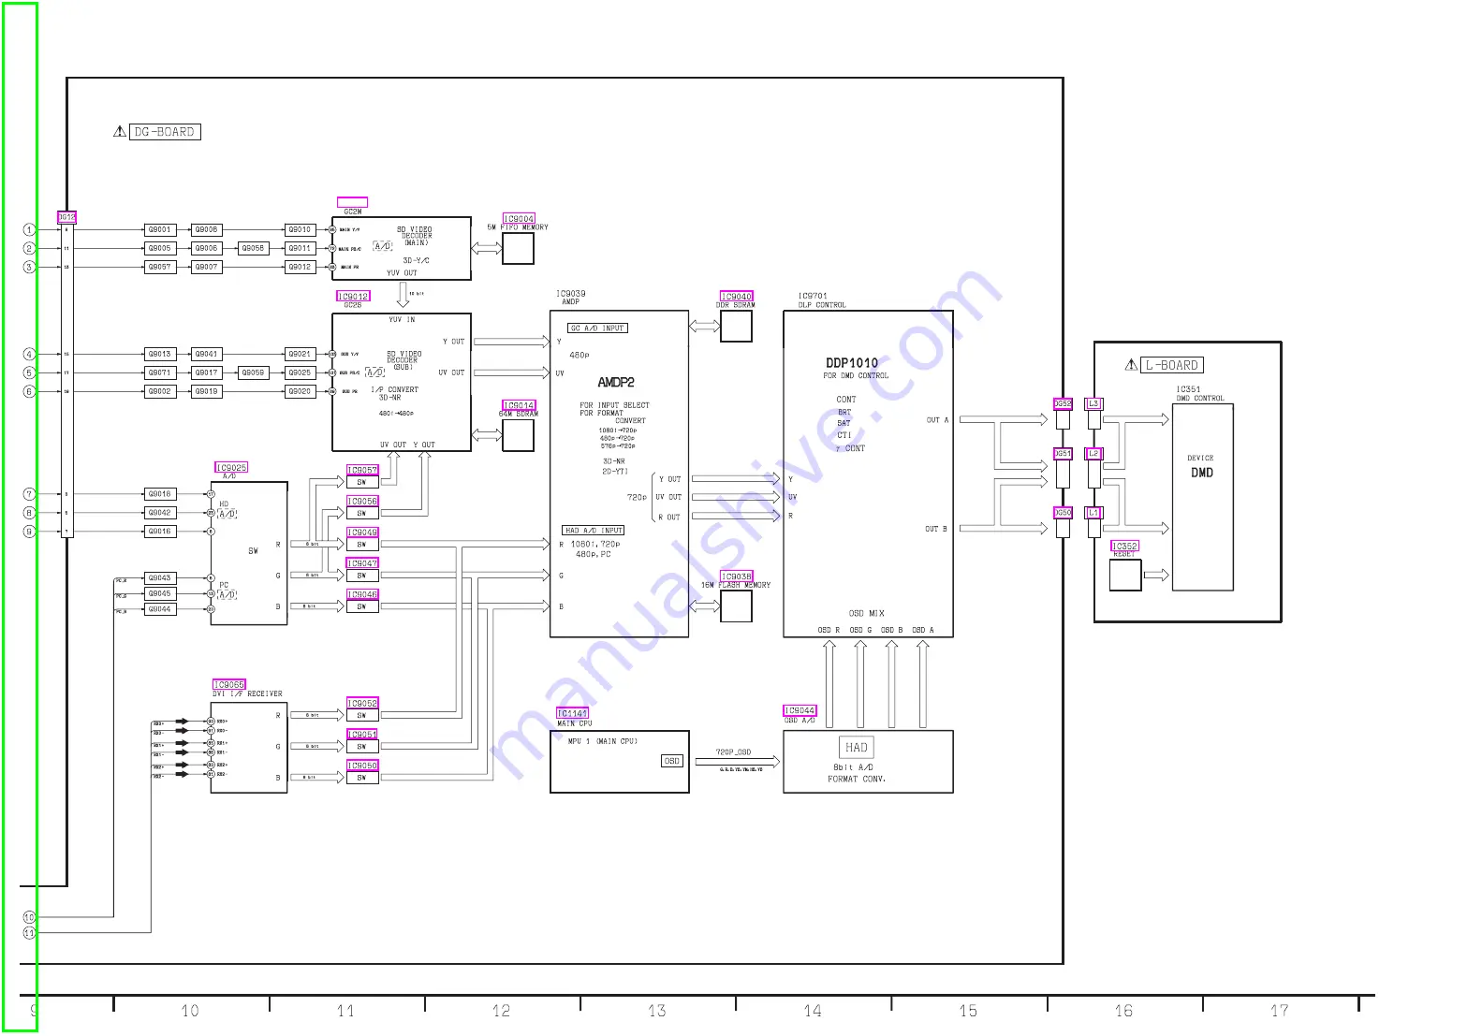Screen dimensions: 1482x1036
Task: Open the IC9014 SDRAM link
Action: point(519,406)
